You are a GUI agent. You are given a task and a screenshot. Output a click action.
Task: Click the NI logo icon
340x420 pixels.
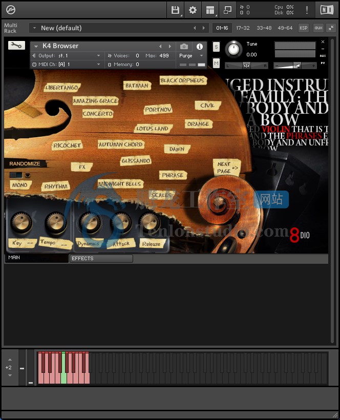point(327,10)
